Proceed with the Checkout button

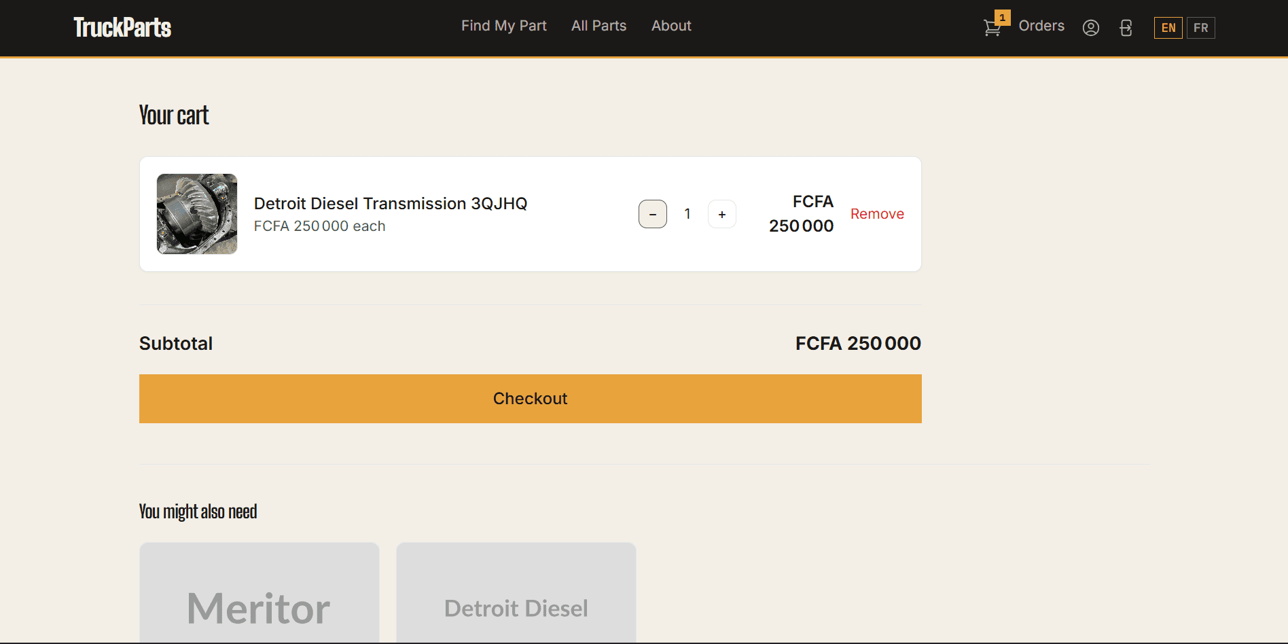[531, 399]
